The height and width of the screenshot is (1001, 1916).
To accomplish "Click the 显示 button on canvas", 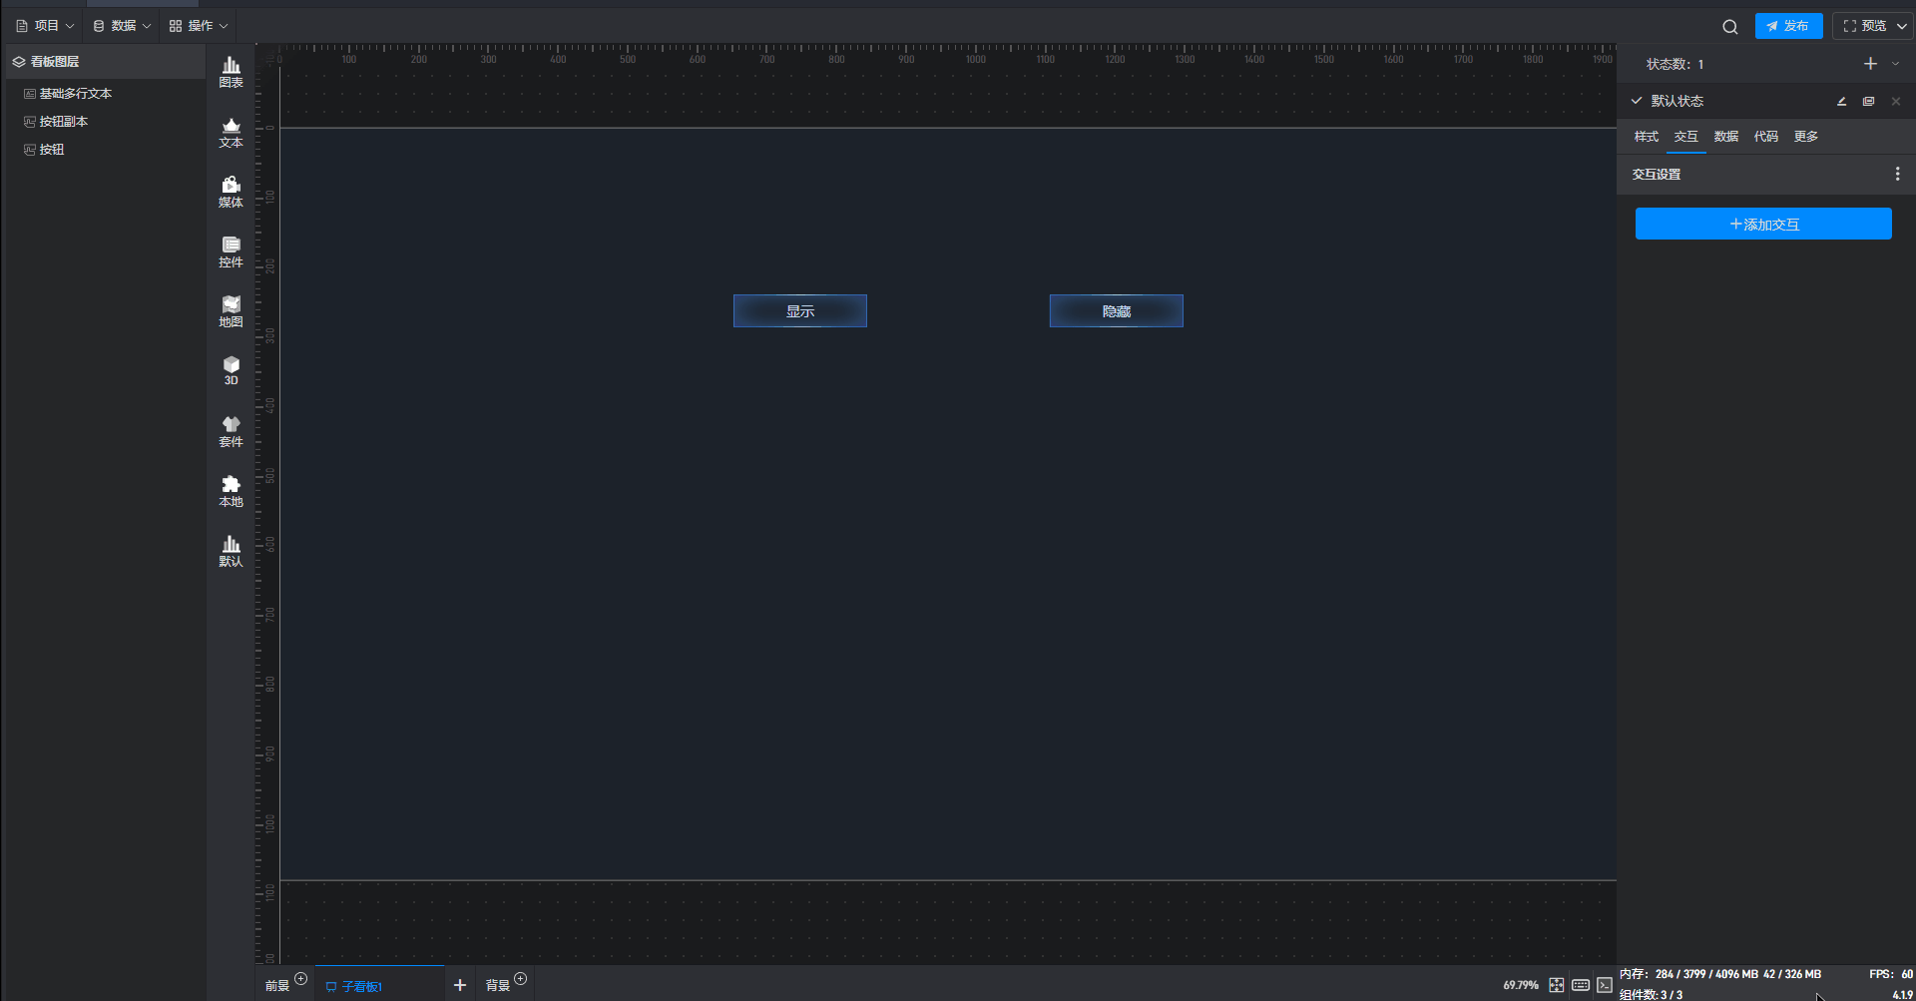I will [x=800, y=310].
